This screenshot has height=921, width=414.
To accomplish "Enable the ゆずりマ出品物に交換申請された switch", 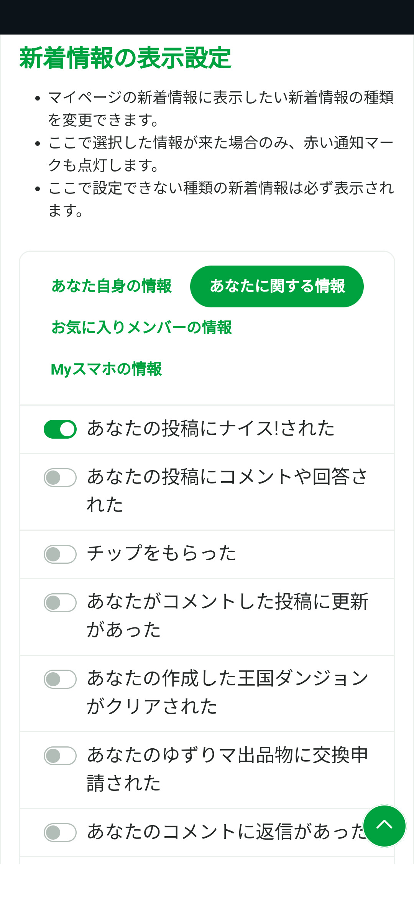I will point(60,756).
